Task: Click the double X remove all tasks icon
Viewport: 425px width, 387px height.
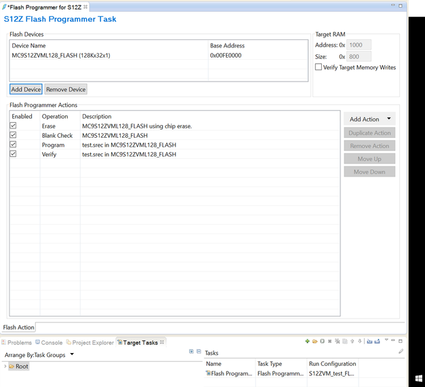Action: coord(337,342)
